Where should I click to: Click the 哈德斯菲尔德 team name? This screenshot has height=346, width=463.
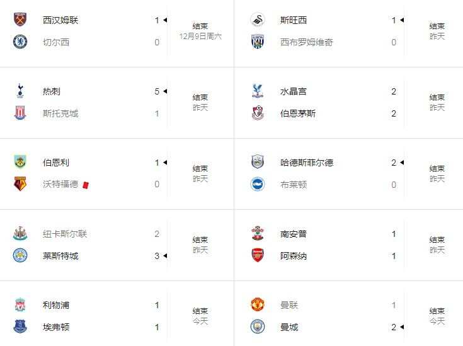[x=306, y=163]
